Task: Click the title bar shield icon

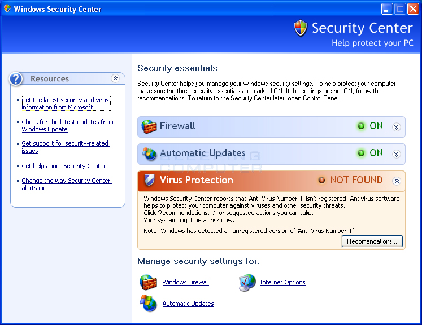Action: [7, 8]
